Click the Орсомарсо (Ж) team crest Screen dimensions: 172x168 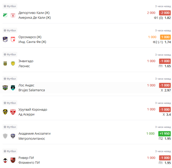5,40
